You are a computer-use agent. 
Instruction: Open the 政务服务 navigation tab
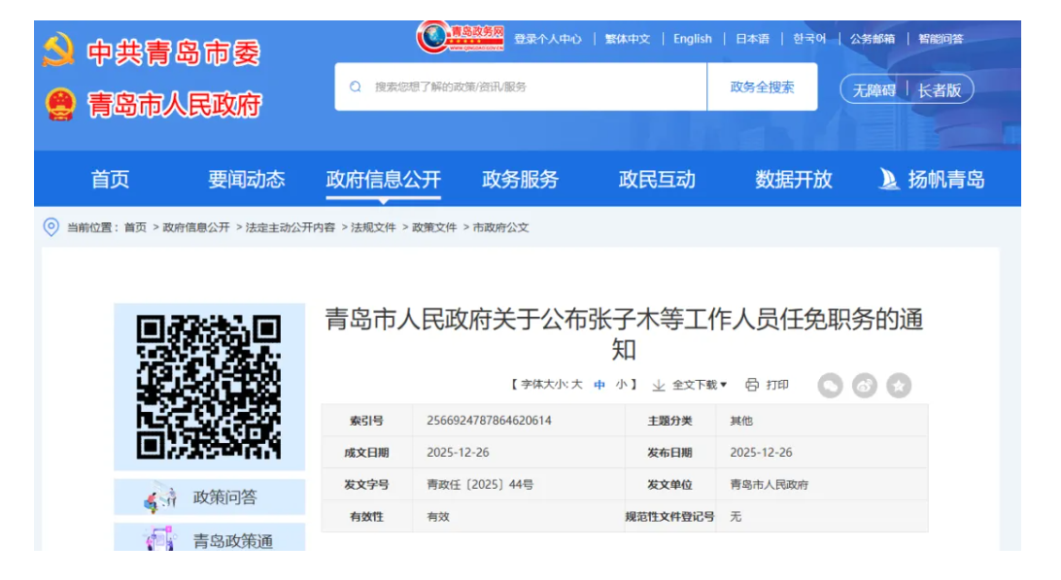click(520, 180)
